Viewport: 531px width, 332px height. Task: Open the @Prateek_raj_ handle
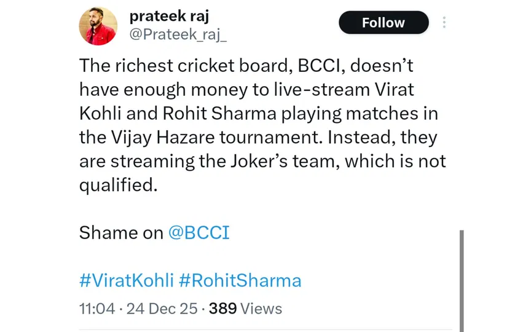click(178, 36)
